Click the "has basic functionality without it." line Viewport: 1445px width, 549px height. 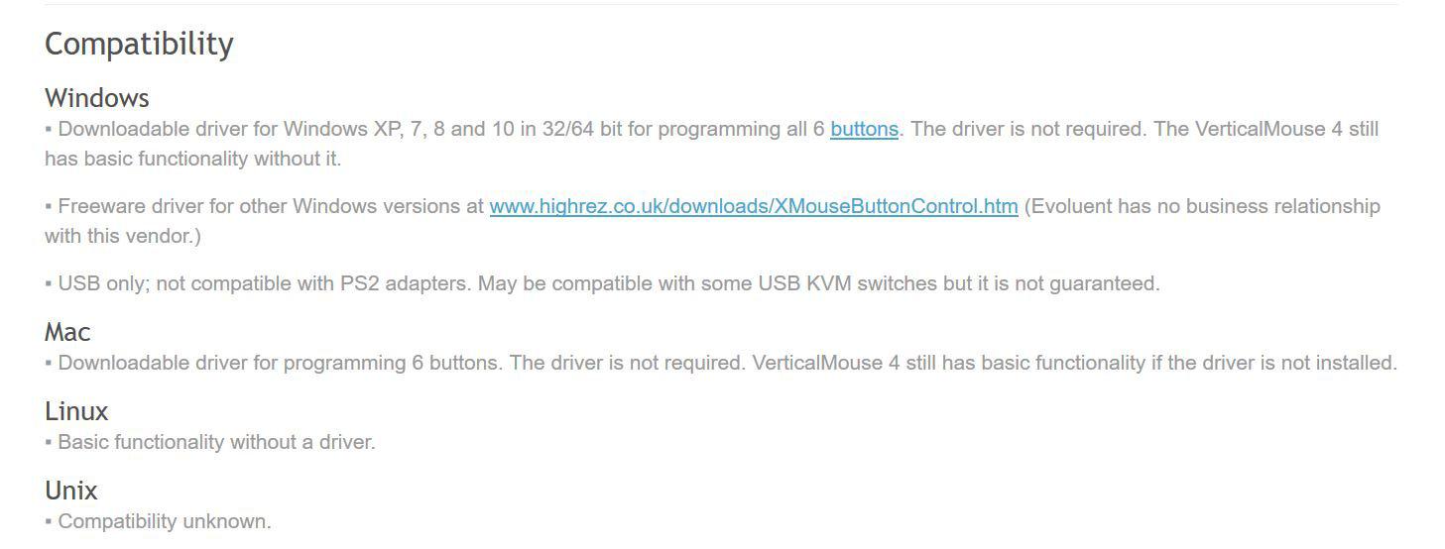(x=192, y=159)
